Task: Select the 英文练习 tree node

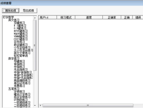Action: (14, 20)
